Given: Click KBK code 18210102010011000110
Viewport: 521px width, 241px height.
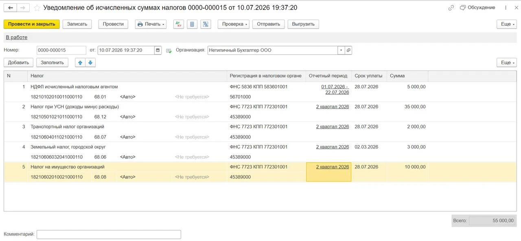Looking at the screenshot, I should (57, 97).
